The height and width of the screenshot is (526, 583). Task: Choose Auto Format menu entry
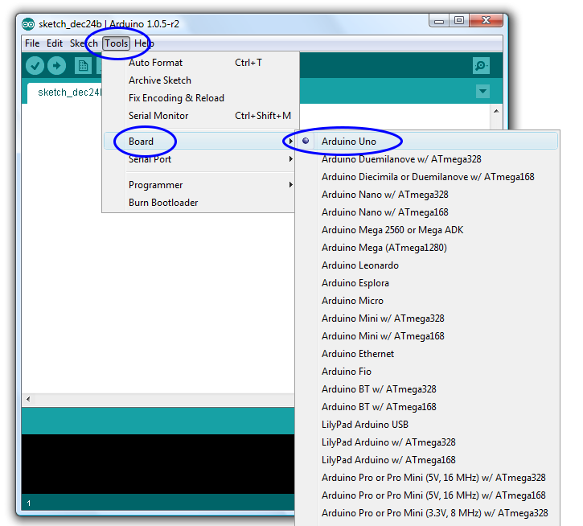tap(200, 63)
